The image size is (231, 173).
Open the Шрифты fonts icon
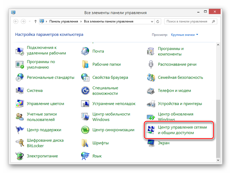coord(85,143)
